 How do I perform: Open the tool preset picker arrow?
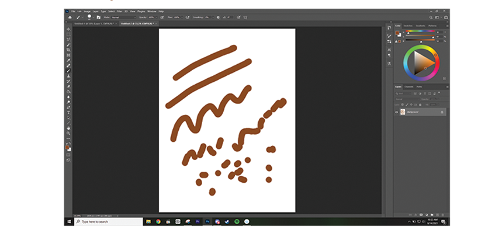click(x=82, y=18)
